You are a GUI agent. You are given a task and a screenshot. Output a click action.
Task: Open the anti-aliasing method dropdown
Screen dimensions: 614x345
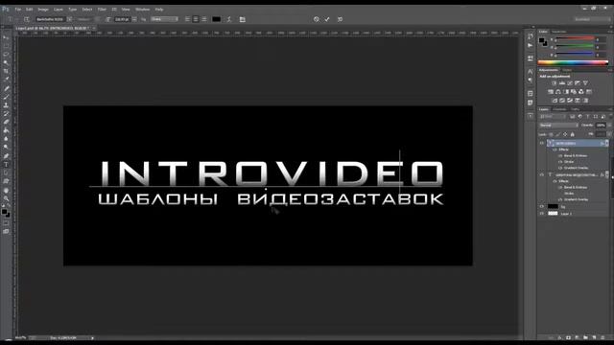(x=164, y=19)
